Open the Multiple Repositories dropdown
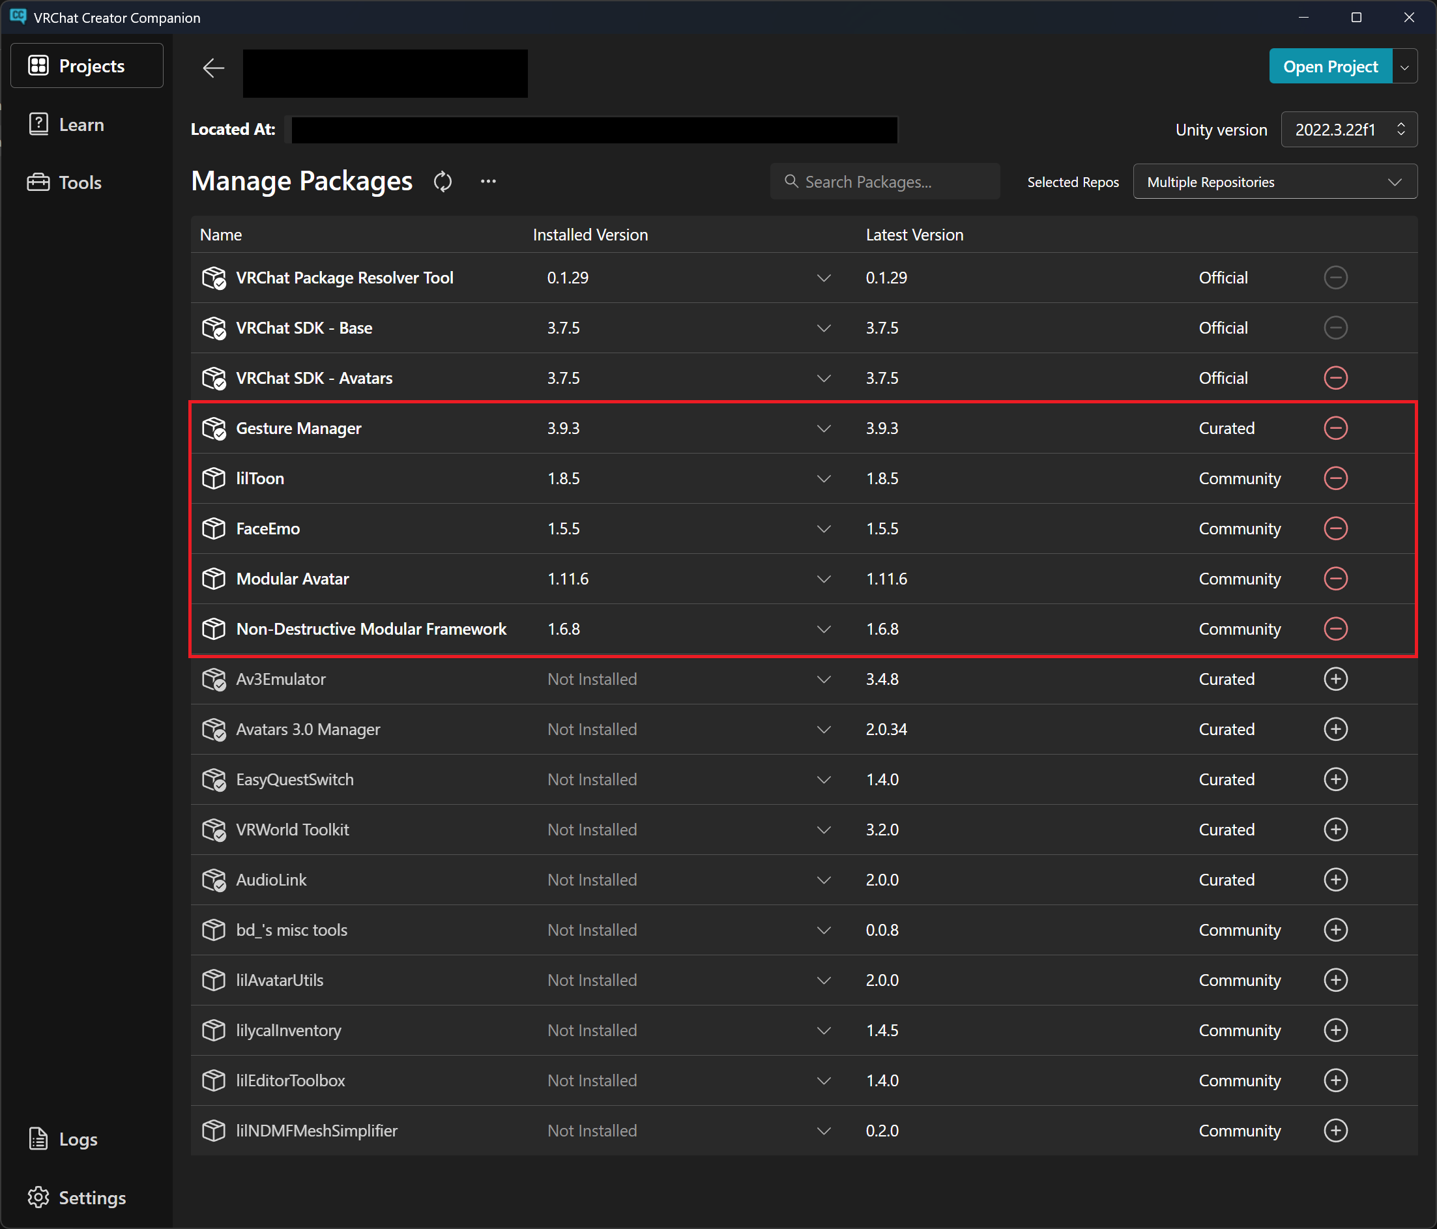The width and height of the screenshot is (1437, 1229). tap(1275, 182)
